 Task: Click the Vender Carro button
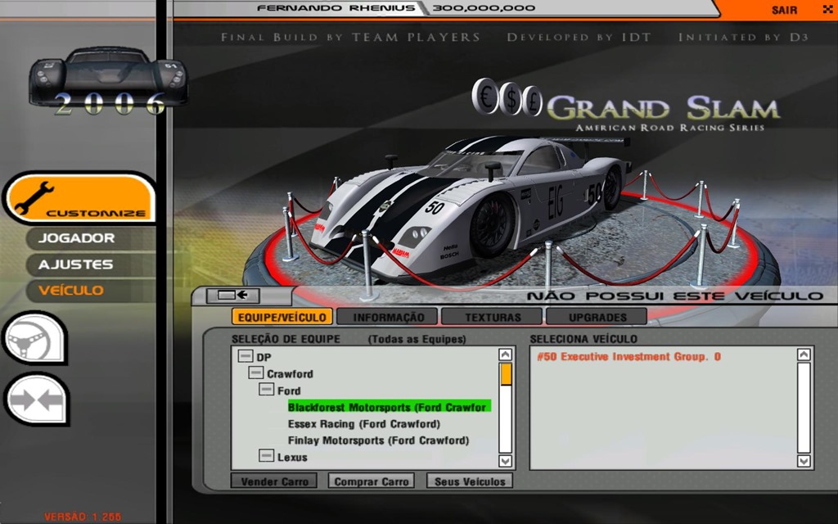274,481
